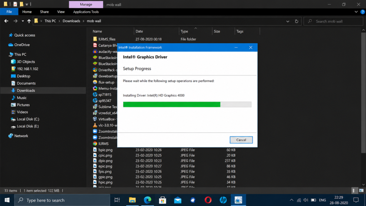Open the Action Center notifications icon
Viewport: 366px width, 206px height.
coord(356,200)
